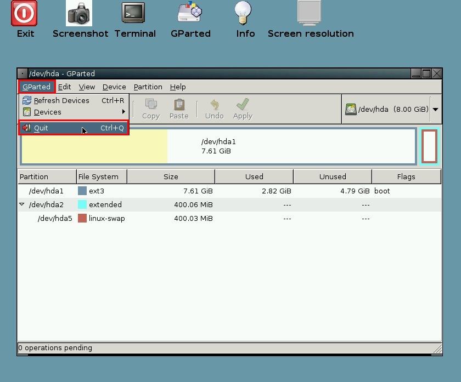
Task: Click the 4.79 GiB unused value
Action: [x=355, y=191]
